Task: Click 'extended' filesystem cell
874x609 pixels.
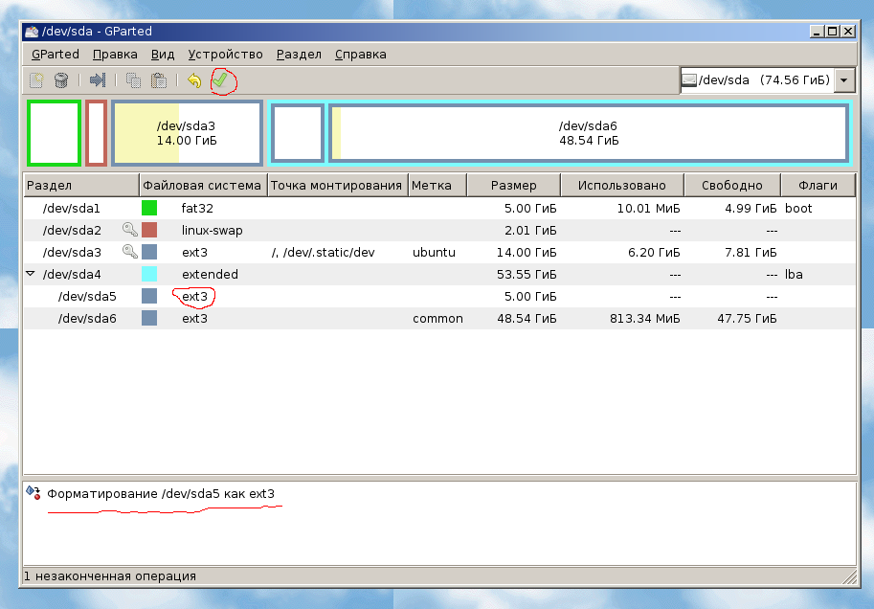Action: tap(210, 274)
